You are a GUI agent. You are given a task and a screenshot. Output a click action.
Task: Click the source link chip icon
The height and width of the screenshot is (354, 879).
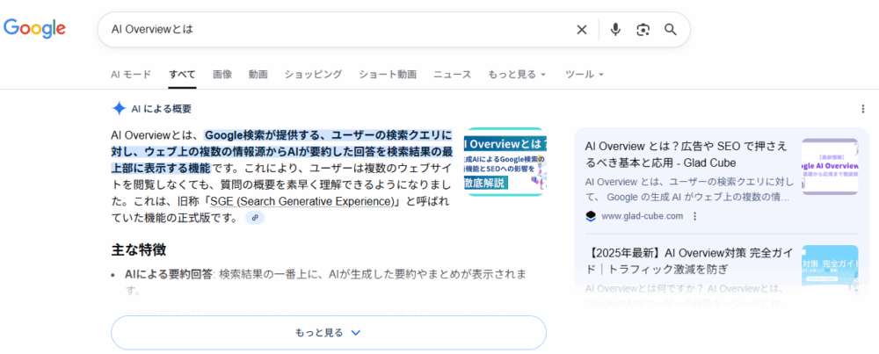pyautogui.click(x=255, y=218)
